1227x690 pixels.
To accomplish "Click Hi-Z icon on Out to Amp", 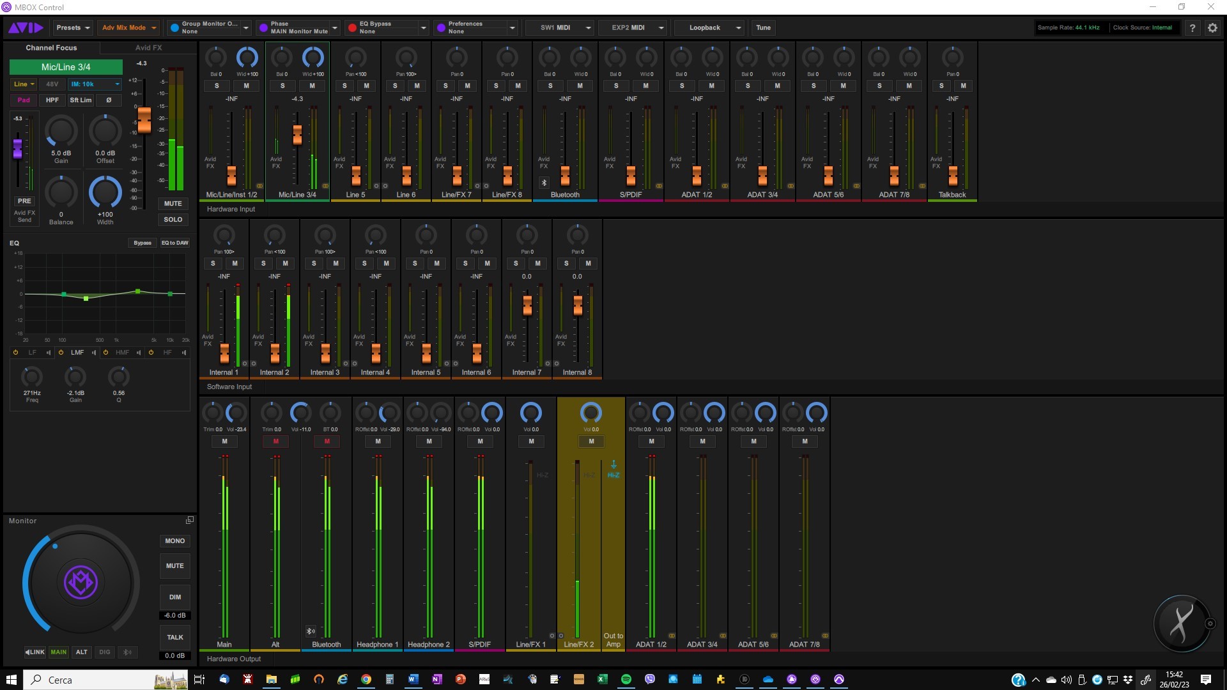I will [613, 468].
